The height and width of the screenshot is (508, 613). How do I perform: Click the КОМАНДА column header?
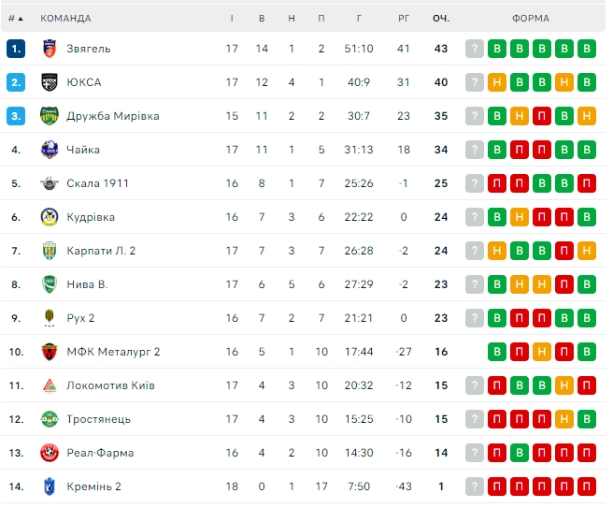65,18
